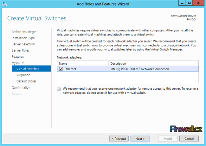Click the information icon beside the recommendation
The height and width of the screenshot is (146, 206).
coord(59,89)
